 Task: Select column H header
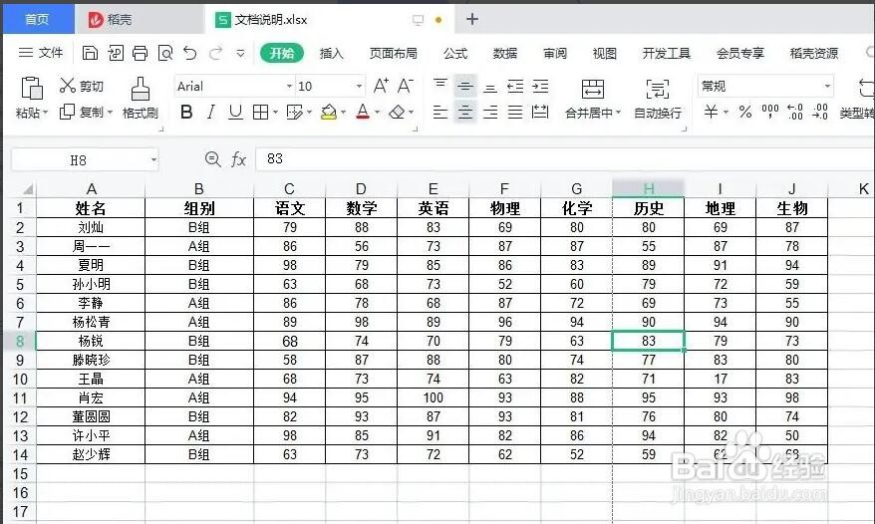pyautogui.click(x=648, y=188)
